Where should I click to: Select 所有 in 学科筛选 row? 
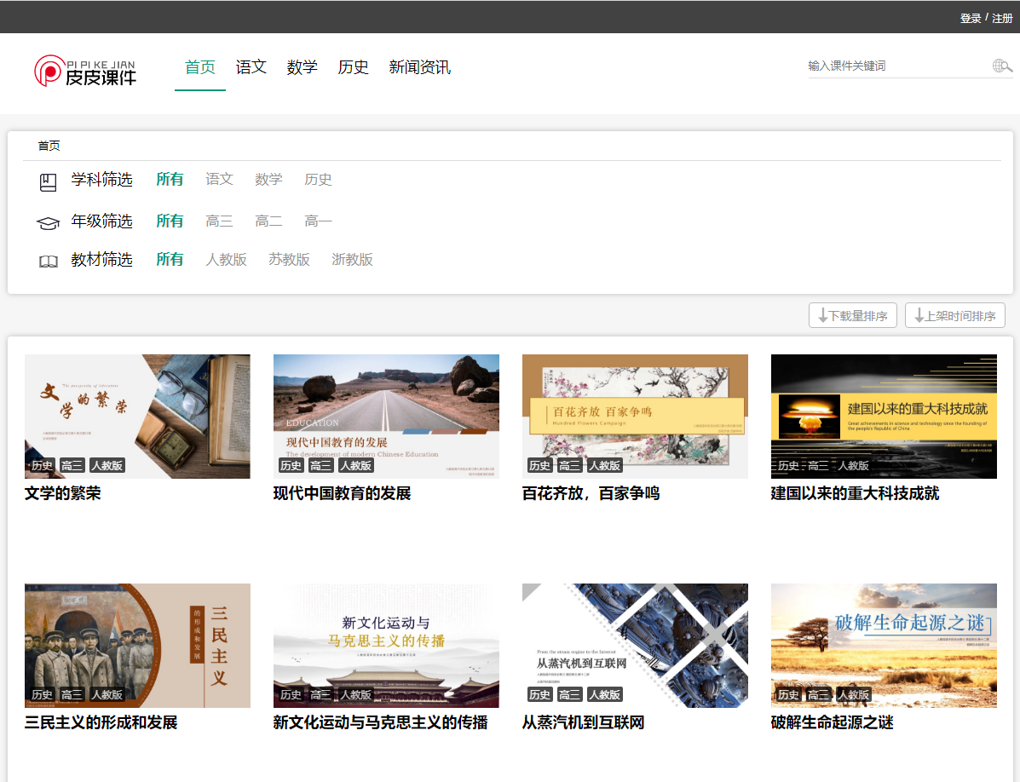click(x=170, y=180)
